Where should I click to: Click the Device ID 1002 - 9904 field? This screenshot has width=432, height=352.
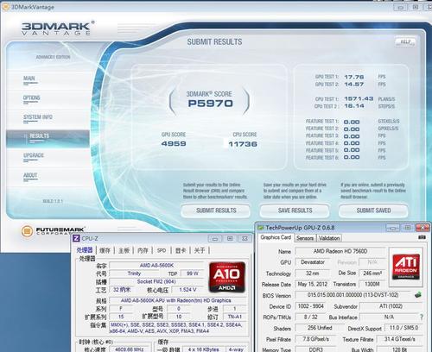tap(310, 306)
